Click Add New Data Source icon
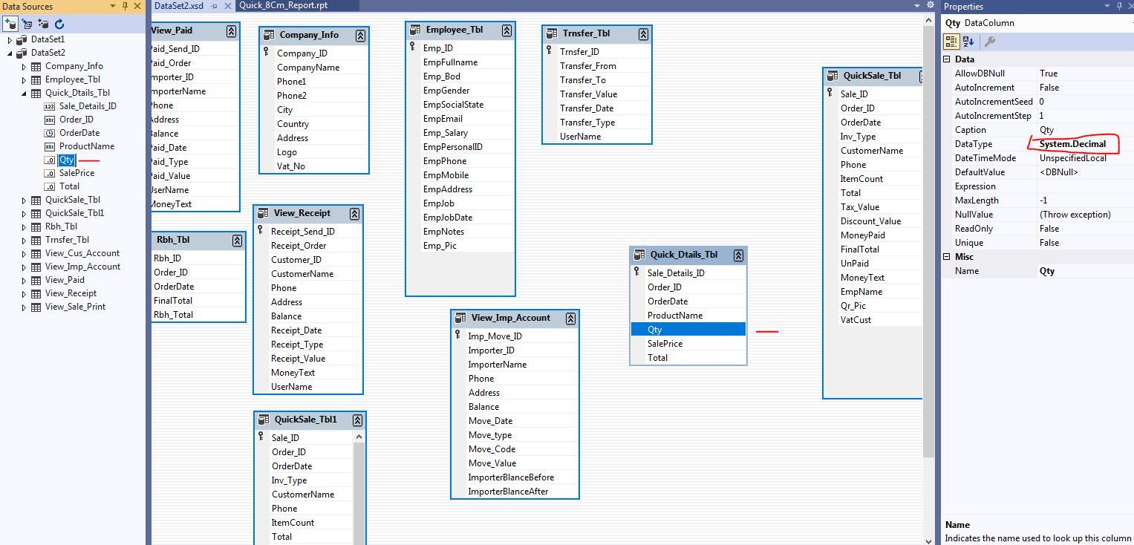The height and width of the screenshot is (545, 1134). pyautogui.click(x=10, y=24)
